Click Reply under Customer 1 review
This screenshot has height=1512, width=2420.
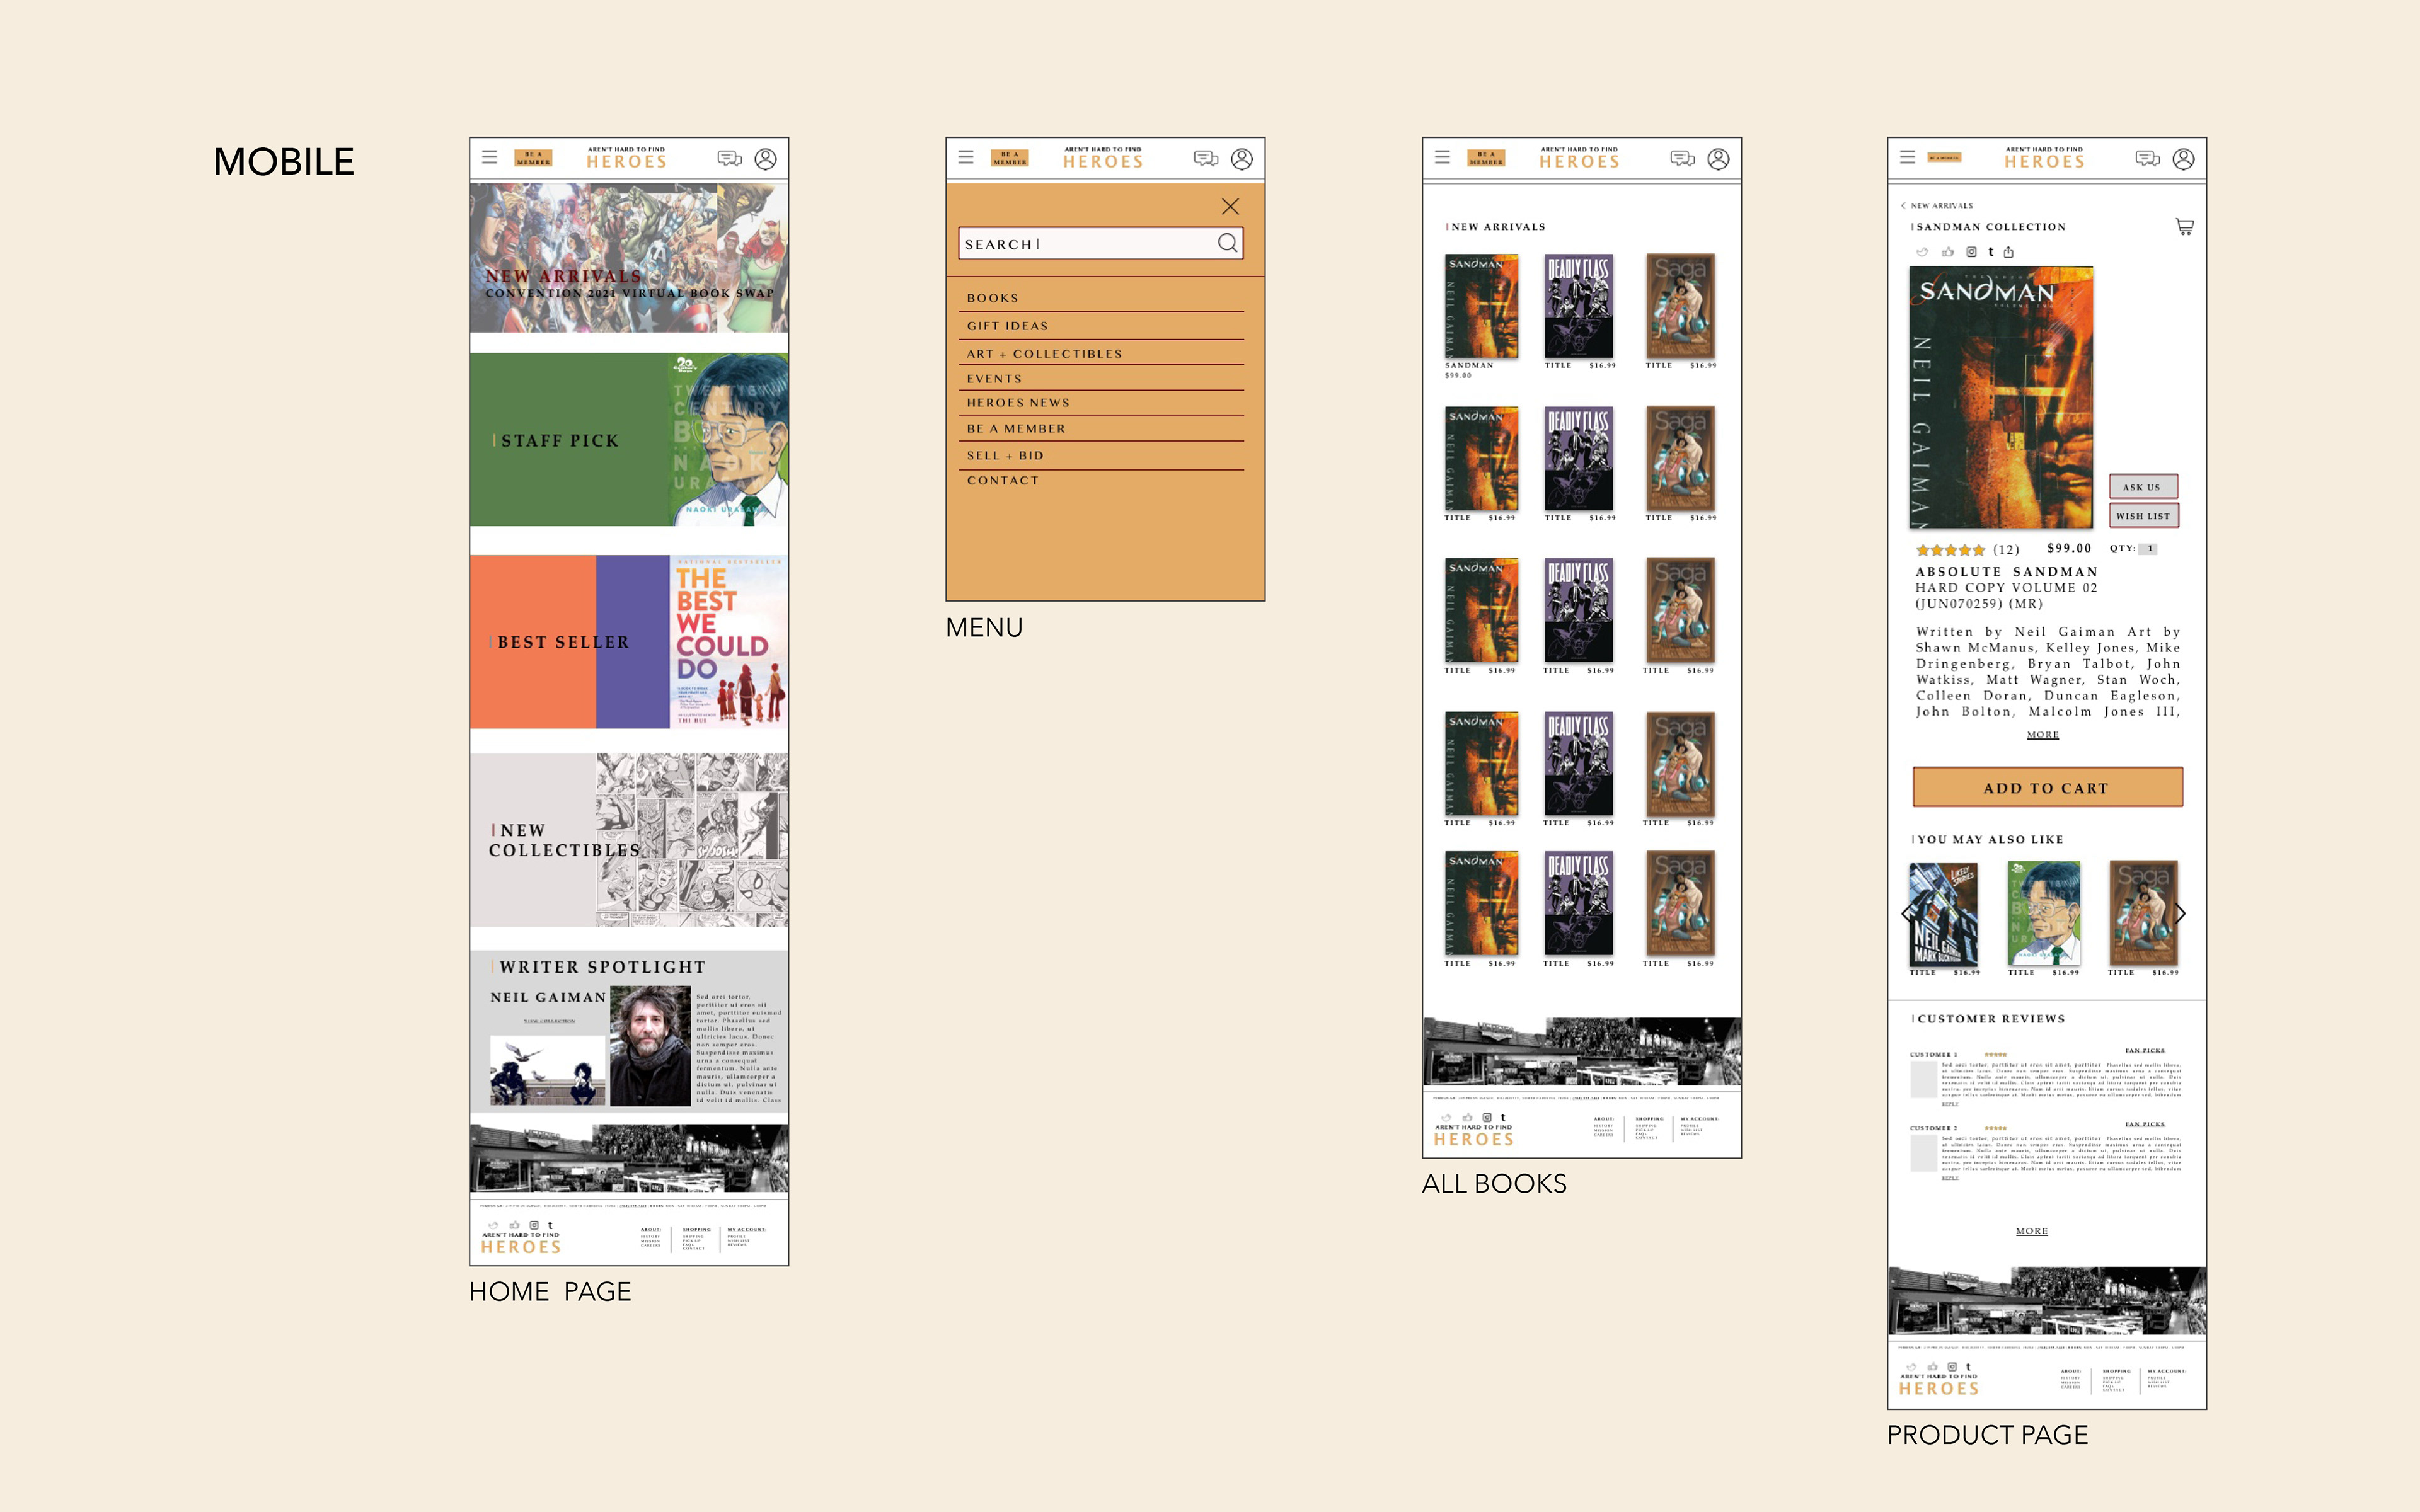(1950, 1104)
